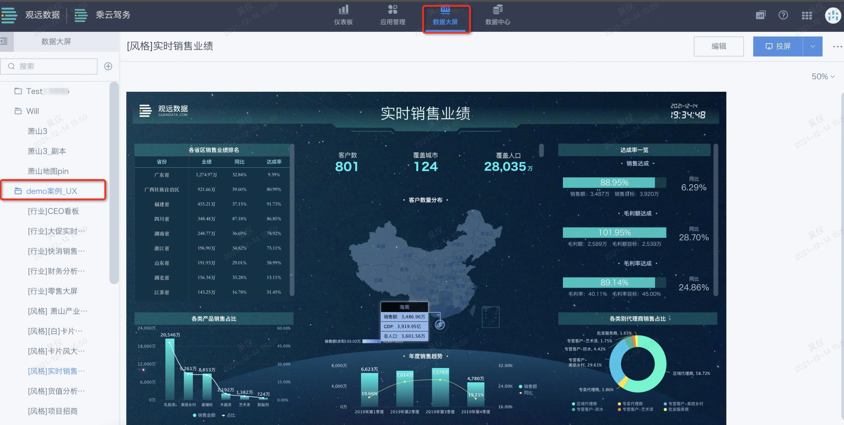Click the 客户数 801 metric
The width and height of the screenshot is (844, 425).
point(347,162)
